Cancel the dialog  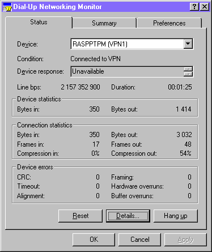[140, 240]
